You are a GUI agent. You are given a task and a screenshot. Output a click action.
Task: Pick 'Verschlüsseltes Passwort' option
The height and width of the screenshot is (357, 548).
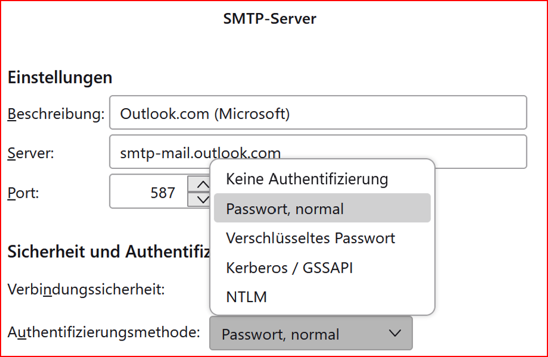click(310, 238)
